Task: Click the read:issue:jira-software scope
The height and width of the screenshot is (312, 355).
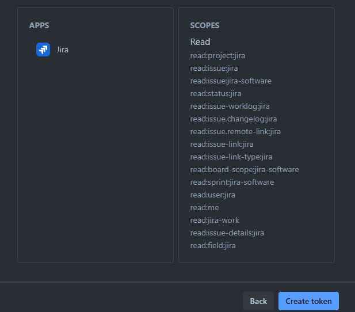Action: pyautogui.click(x=231, y=81)
